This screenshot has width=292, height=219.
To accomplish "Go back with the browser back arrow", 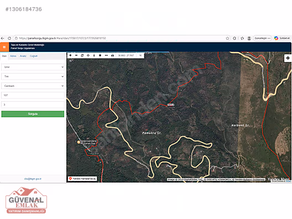I will [x=3, y=38].
